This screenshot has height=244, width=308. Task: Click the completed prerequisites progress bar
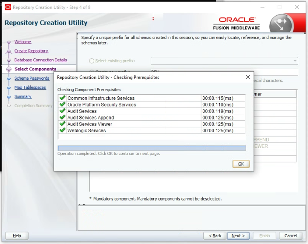152,148
